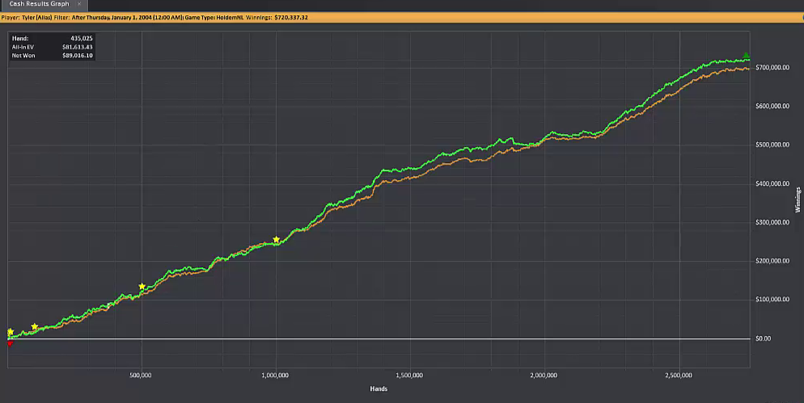804x403 pixels.
Task: Click the '1,500,000' x-axis label
Action: (409, 376)
